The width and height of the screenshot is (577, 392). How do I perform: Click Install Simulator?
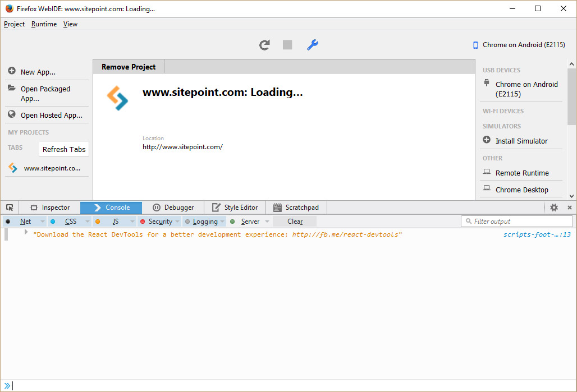521,141
